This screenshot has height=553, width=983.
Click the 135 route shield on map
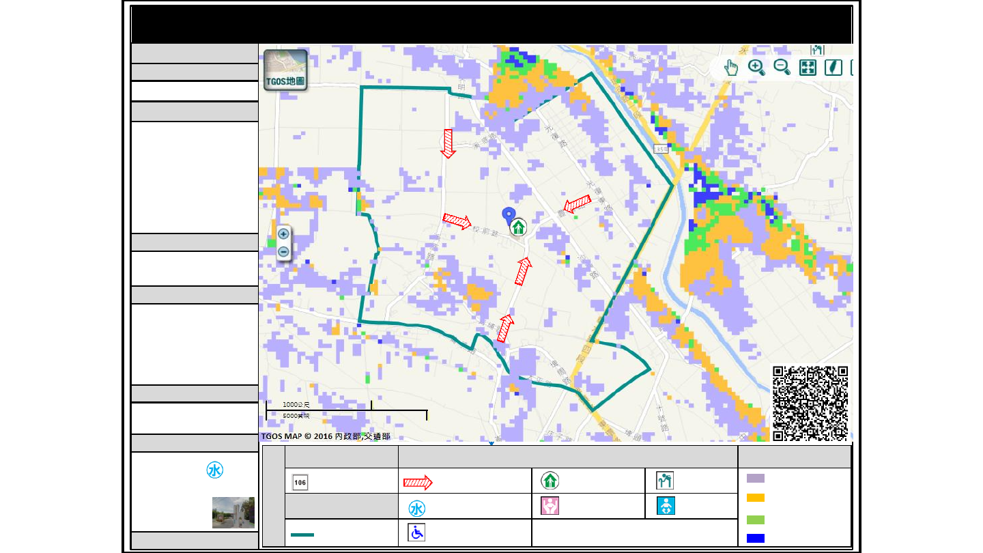pyautogui.click(x=660, y=149)
